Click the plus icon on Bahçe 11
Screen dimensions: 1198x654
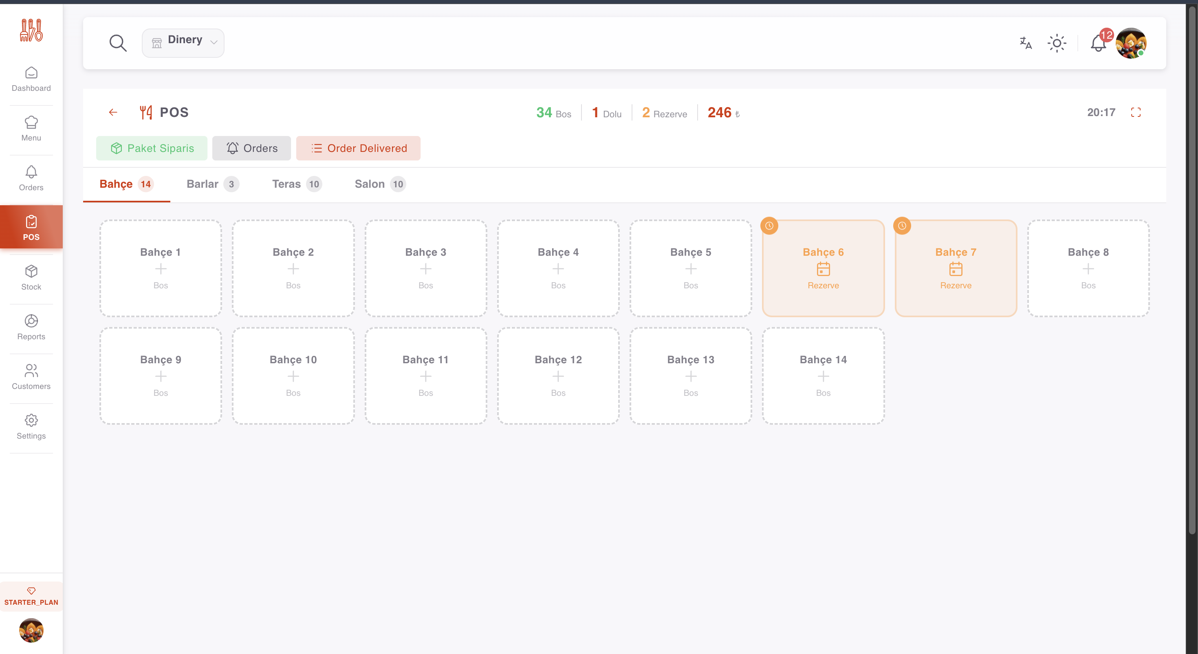pyautogui.click(x=425, y=376)
